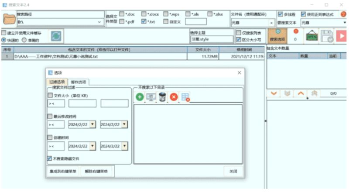Viewport: 349px width, 192px height.
Task: Switch to the cache options tab
Action: coord(79,82)
